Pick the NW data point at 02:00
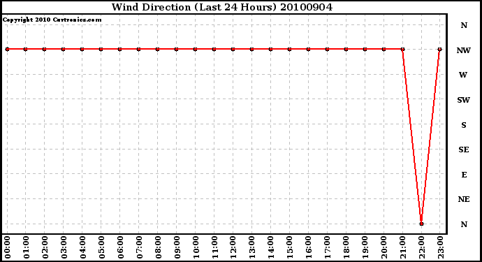 44,49
